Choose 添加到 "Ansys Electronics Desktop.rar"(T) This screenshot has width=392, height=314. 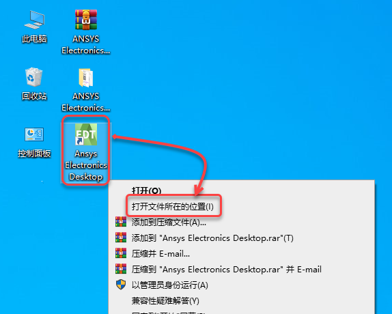tap(212, 238)
